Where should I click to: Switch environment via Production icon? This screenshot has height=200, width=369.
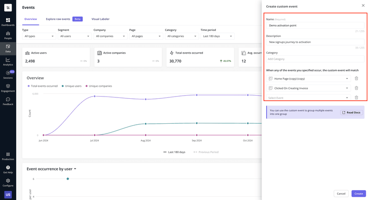(x=8, y=157)
